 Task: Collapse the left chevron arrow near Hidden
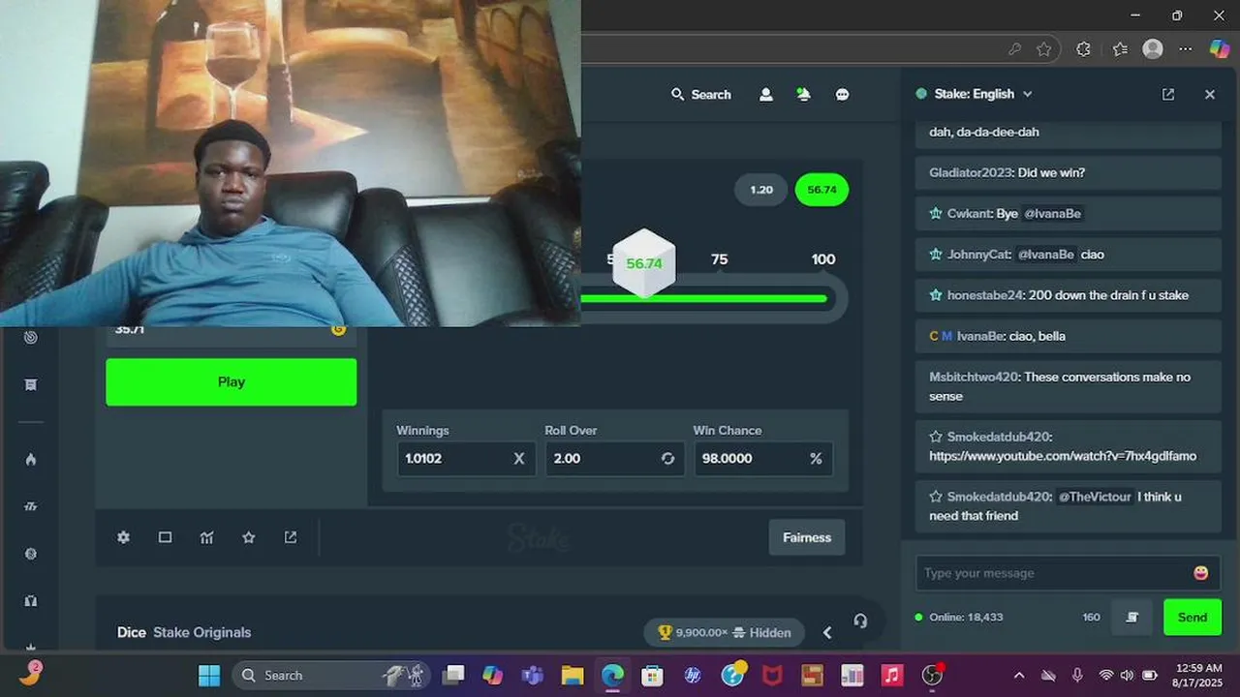(x=827, y=632)
